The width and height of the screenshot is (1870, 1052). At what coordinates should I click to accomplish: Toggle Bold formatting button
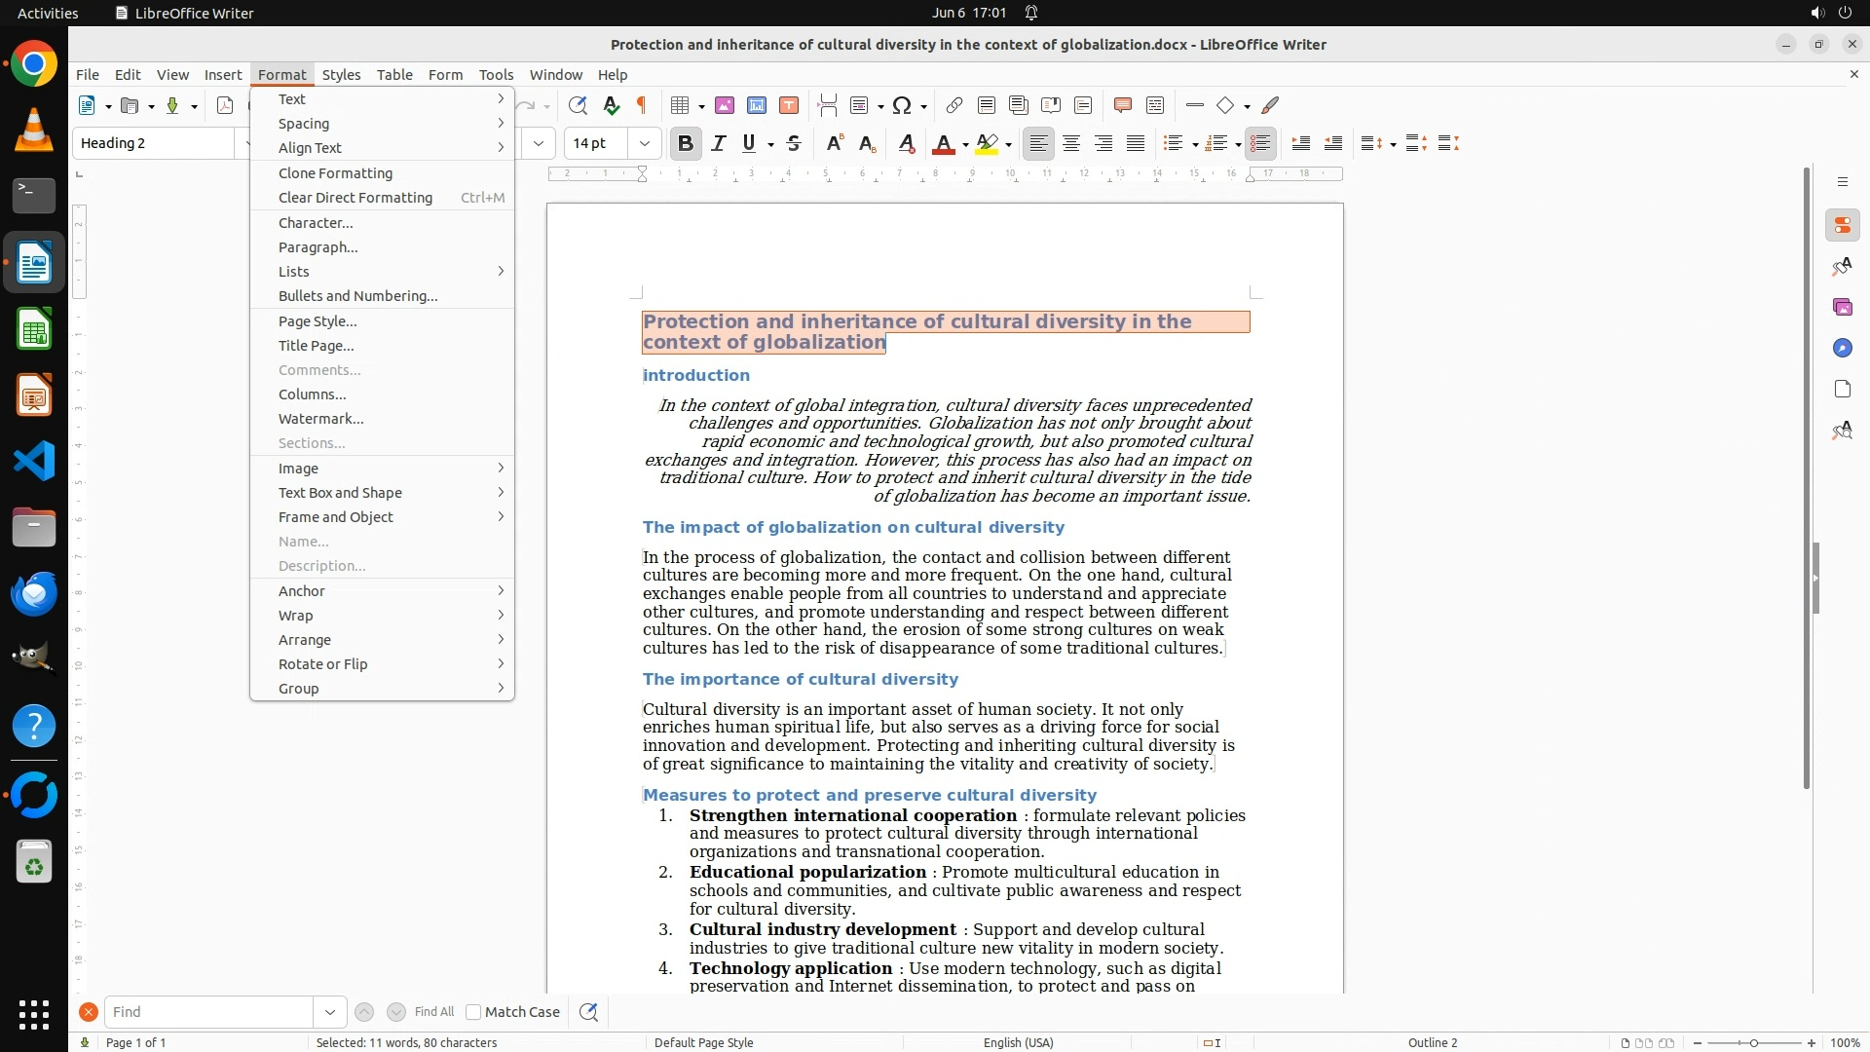coord(685,143)
